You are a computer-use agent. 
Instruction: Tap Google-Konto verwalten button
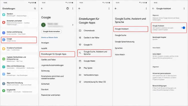pyautogui.click(x=51, y=31)
